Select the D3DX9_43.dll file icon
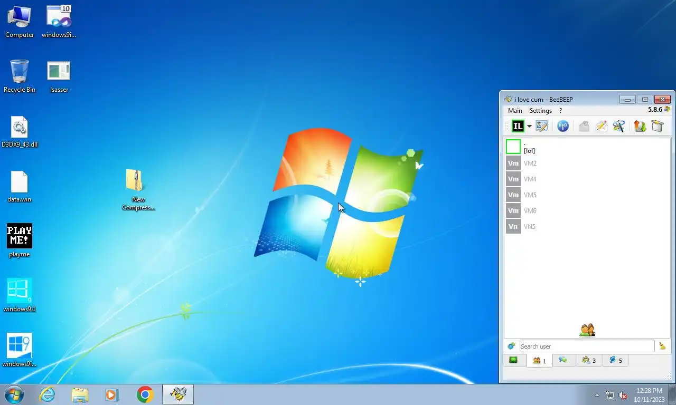Image resolution: width=676 pixels, height=405 pixels. [x=20, y=132]
